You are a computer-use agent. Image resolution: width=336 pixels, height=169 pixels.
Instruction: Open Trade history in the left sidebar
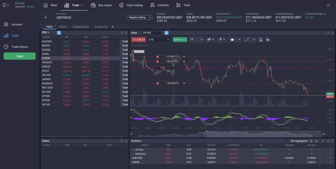pyautogui.click(x=16, y=47)
